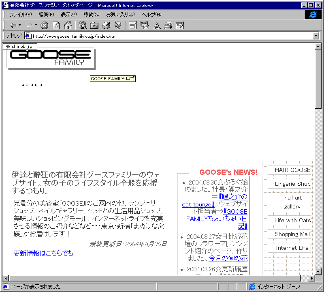Screen dimensions: 324x292
Task: Click the vertical scrollbar thumb
Action: (x=318, y=79)
